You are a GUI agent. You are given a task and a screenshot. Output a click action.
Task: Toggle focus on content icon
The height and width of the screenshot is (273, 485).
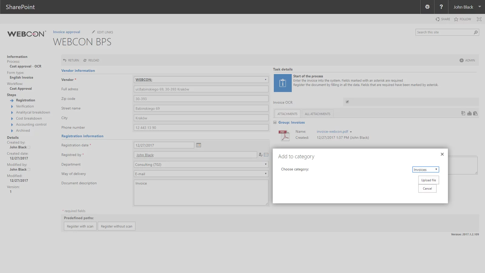(479, 19)
